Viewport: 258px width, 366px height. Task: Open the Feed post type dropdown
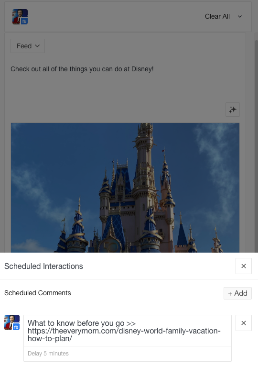click(28, 46)
